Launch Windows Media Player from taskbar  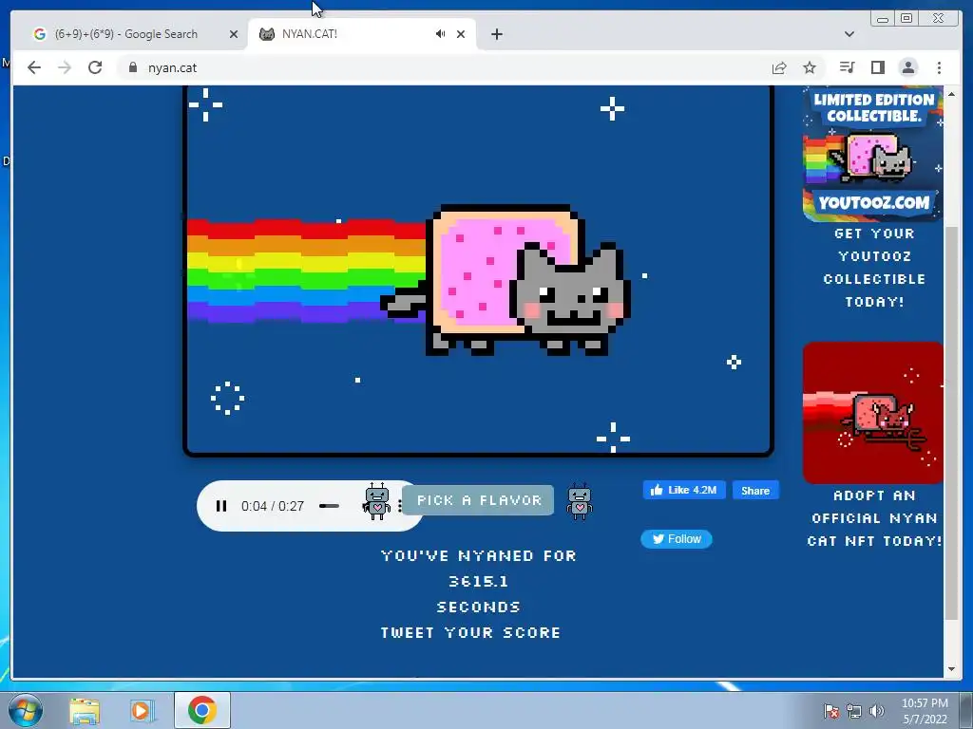(142, 710)
